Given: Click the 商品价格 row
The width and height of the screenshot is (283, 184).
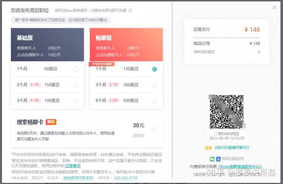Looking at the screenshot, I should click(x=227, y=44).
